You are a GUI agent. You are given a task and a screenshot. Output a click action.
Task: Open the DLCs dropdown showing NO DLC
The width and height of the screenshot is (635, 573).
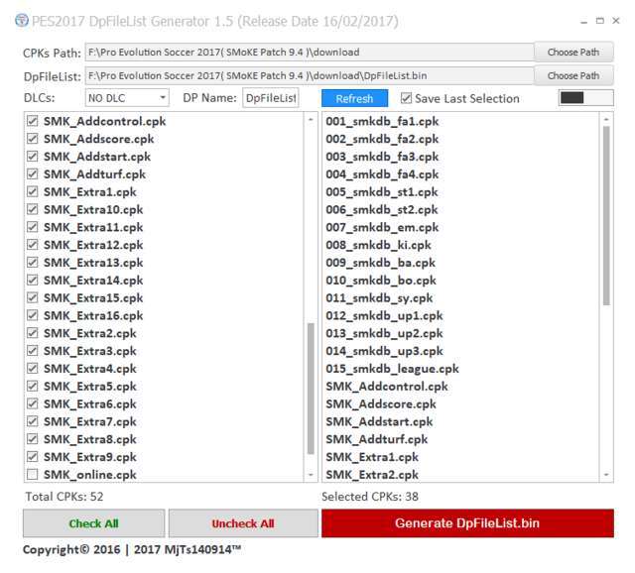click(x=127, y=98)
